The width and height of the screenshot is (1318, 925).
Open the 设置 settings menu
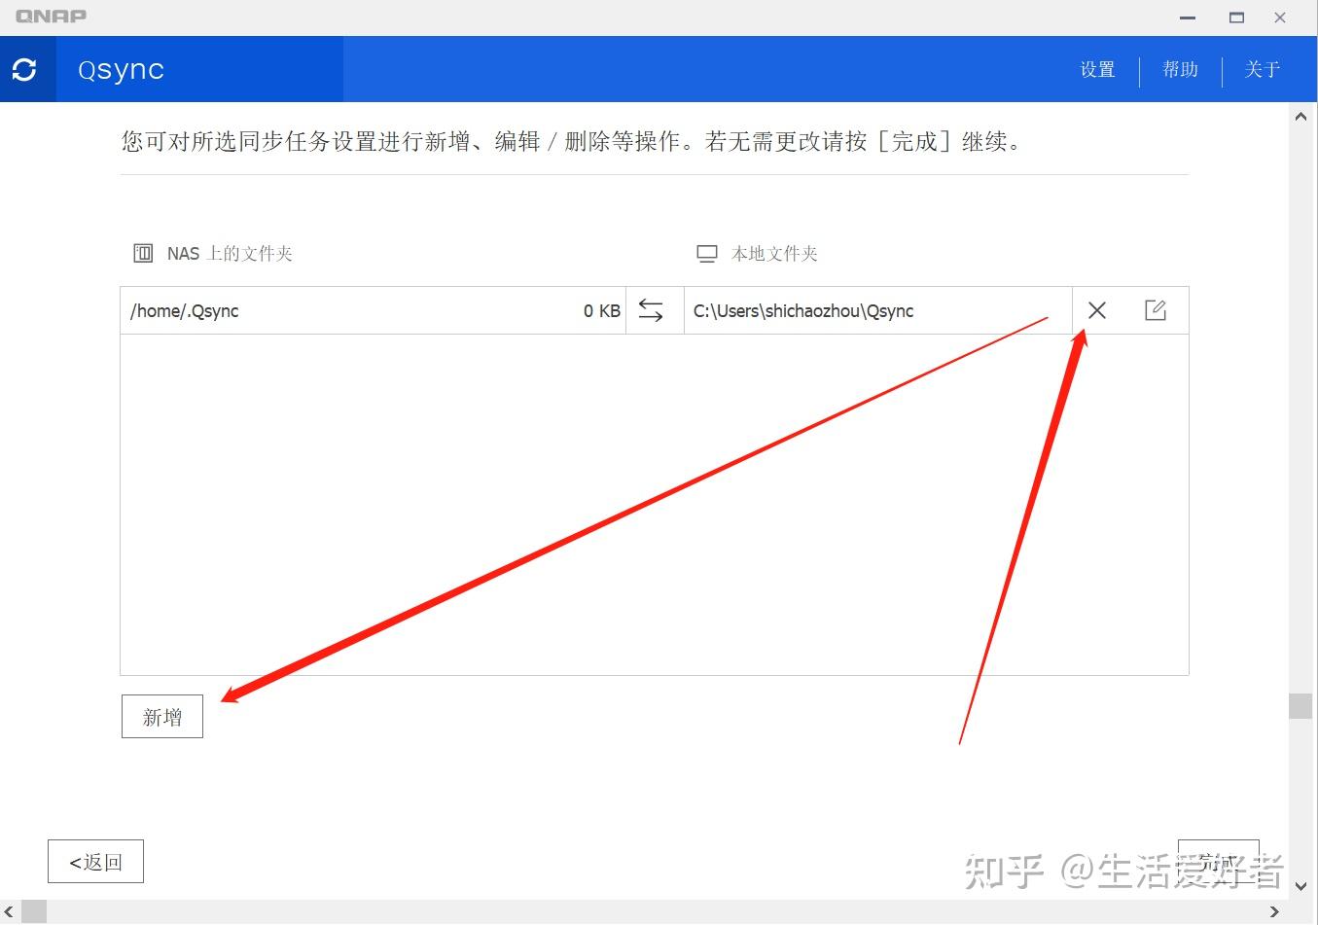pos(1096,69)
